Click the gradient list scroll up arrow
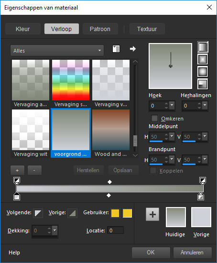The height and width of the screenshot is (263, 217). (x=135, y=62)
